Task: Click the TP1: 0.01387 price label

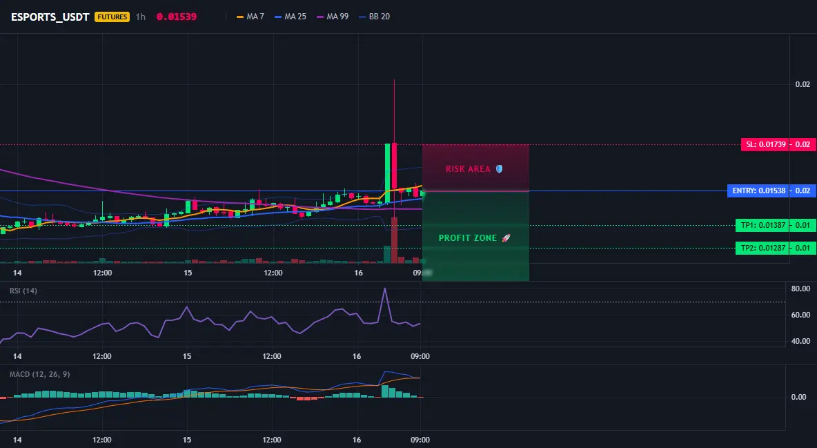Action: (x=762, y=225)
